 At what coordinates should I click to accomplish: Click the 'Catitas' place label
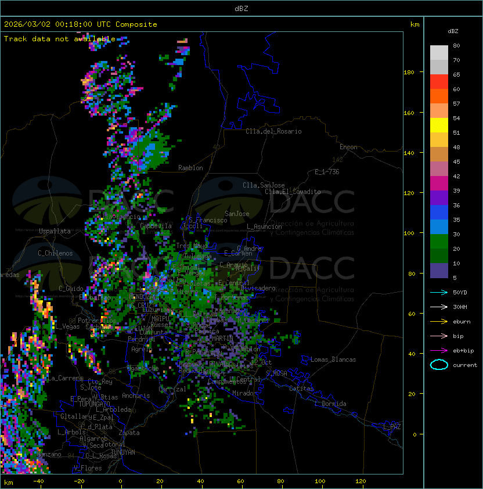(x=301, y=389)
